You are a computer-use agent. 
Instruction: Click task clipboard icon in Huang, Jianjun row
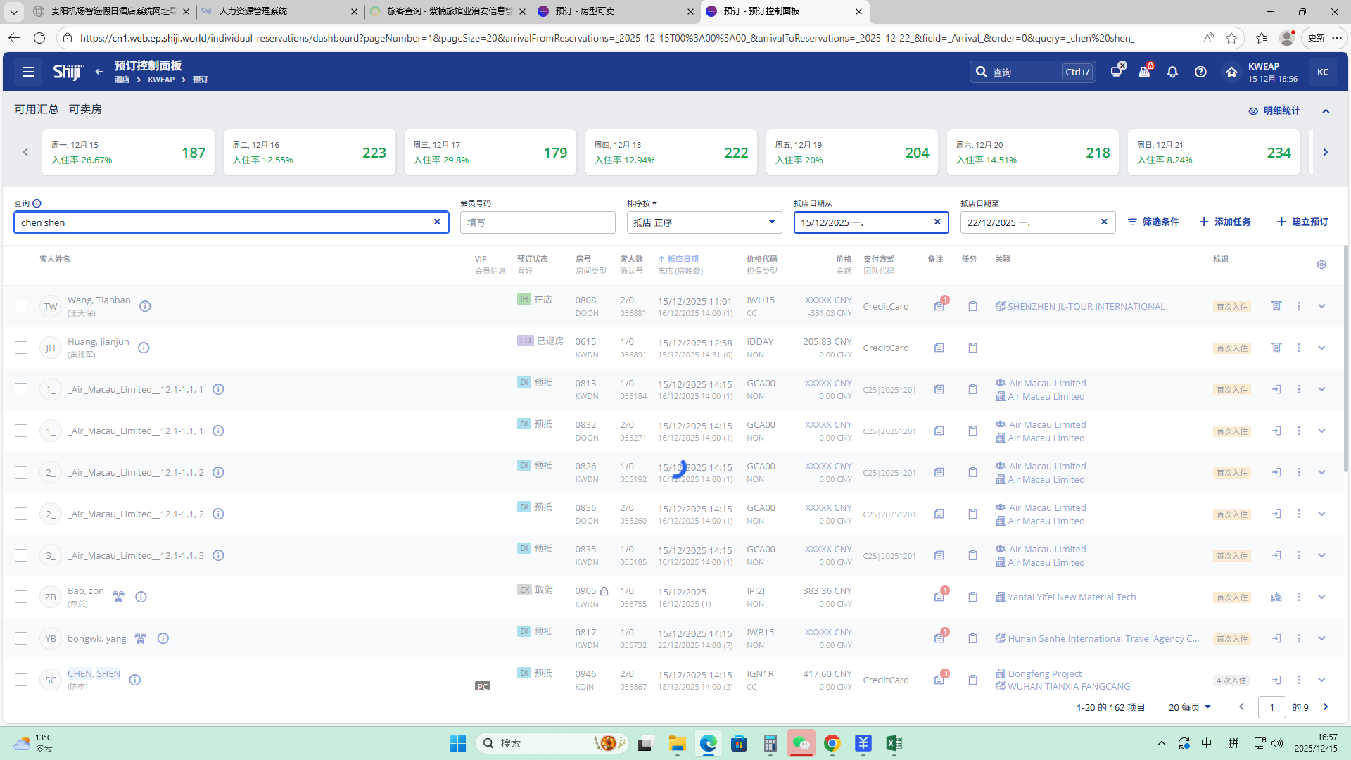pyautogui.click(x=972, y=348)
